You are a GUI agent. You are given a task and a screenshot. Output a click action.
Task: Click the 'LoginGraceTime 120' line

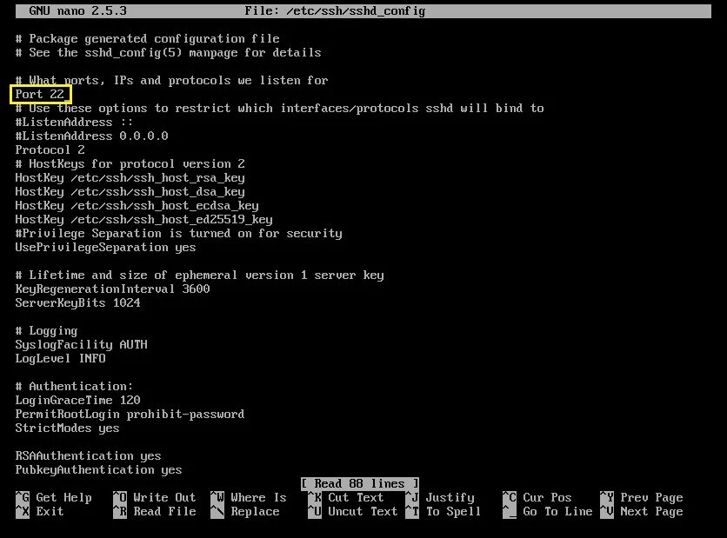click(78, 401)
